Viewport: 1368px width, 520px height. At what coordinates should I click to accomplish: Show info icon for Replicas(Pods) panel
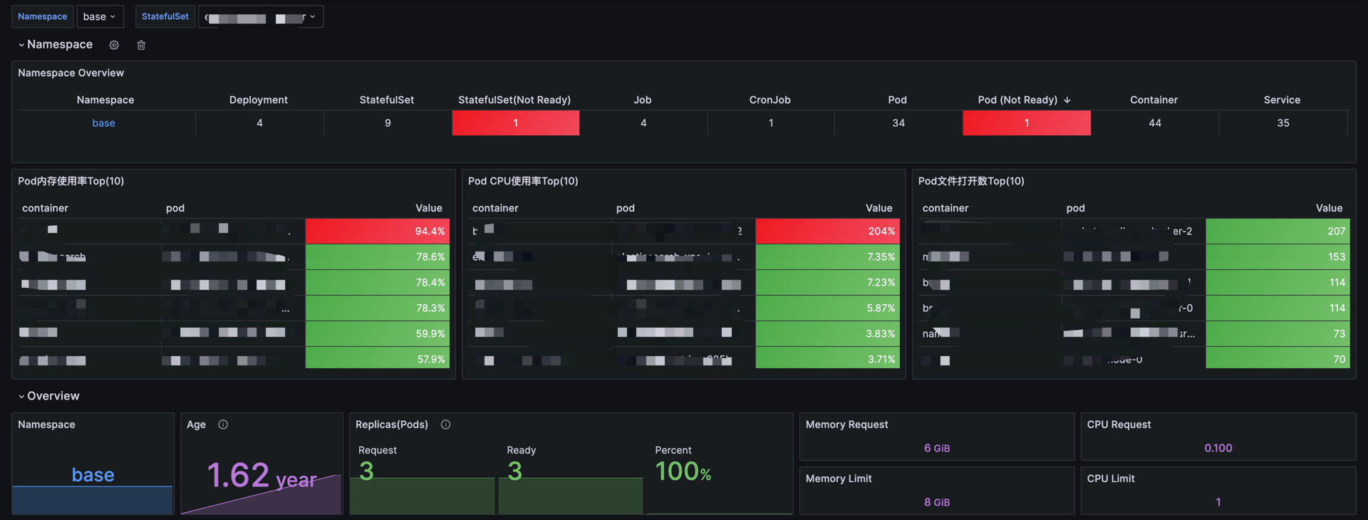pos(445,425)
